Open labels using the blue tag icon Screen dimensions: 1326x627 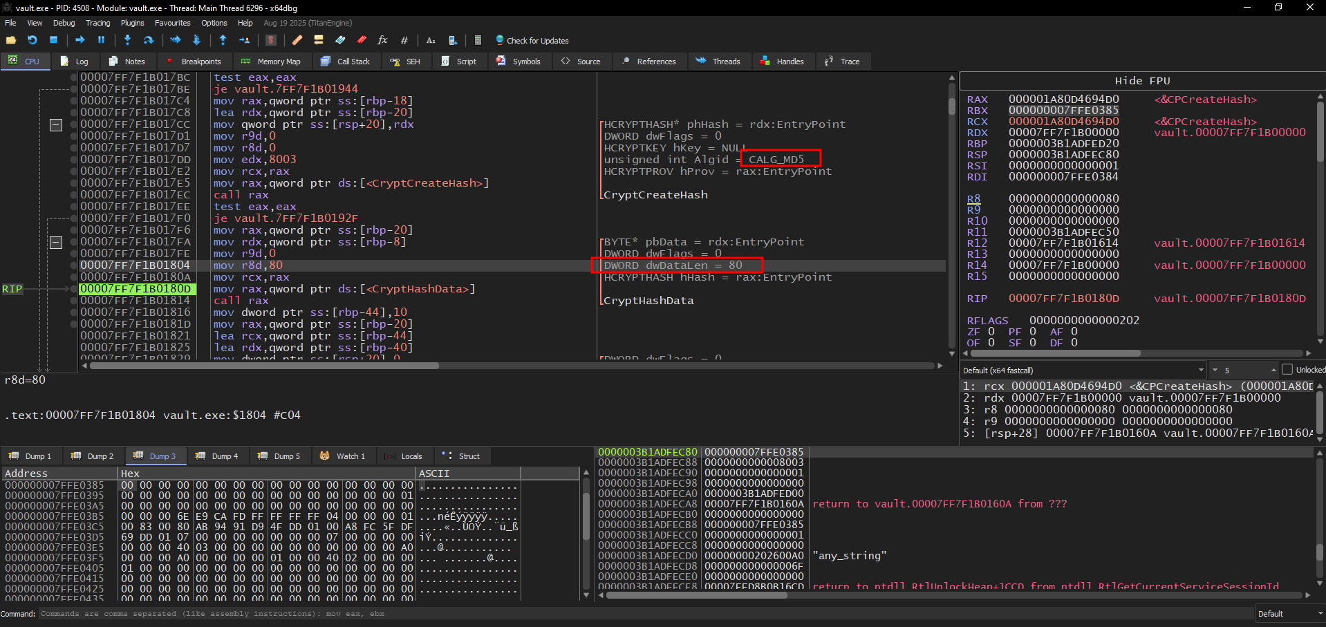340,40
